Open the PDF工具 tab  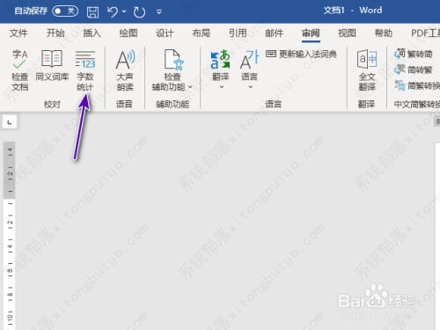[425, 33]
